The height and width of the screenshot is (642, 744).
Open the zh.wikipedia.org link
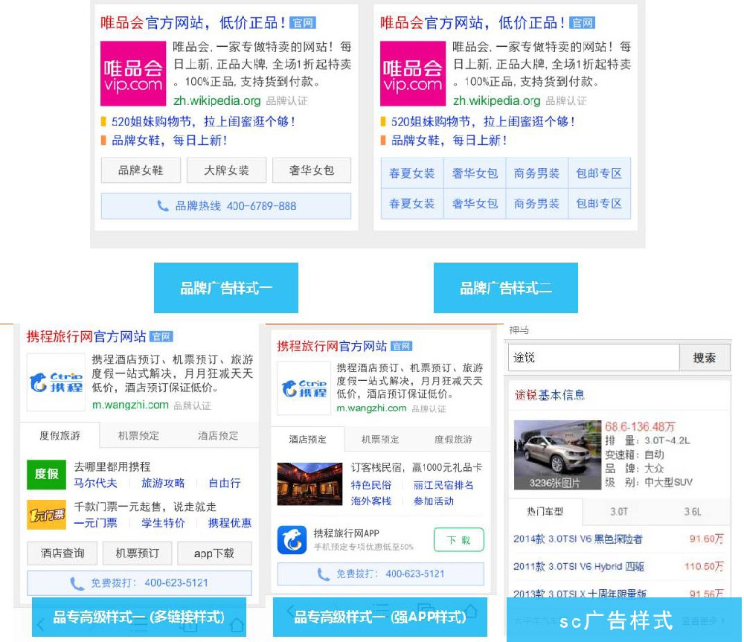tap(218, 102)
